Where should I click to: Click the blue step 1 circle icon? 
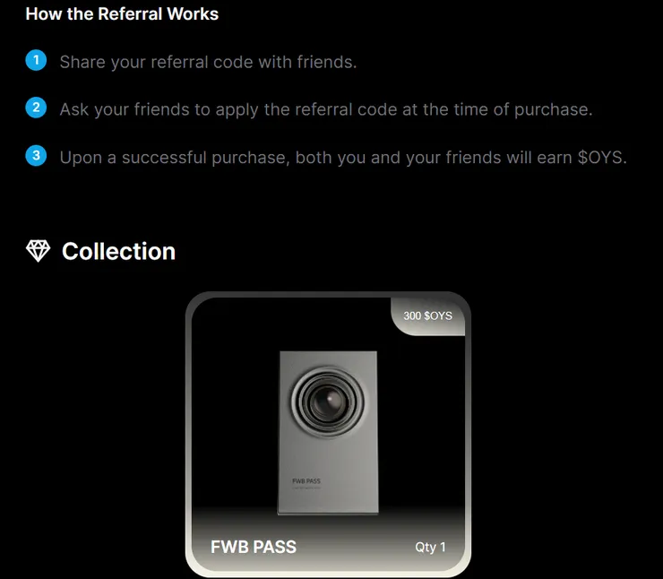pyautogui.click(x=36, y=60)
